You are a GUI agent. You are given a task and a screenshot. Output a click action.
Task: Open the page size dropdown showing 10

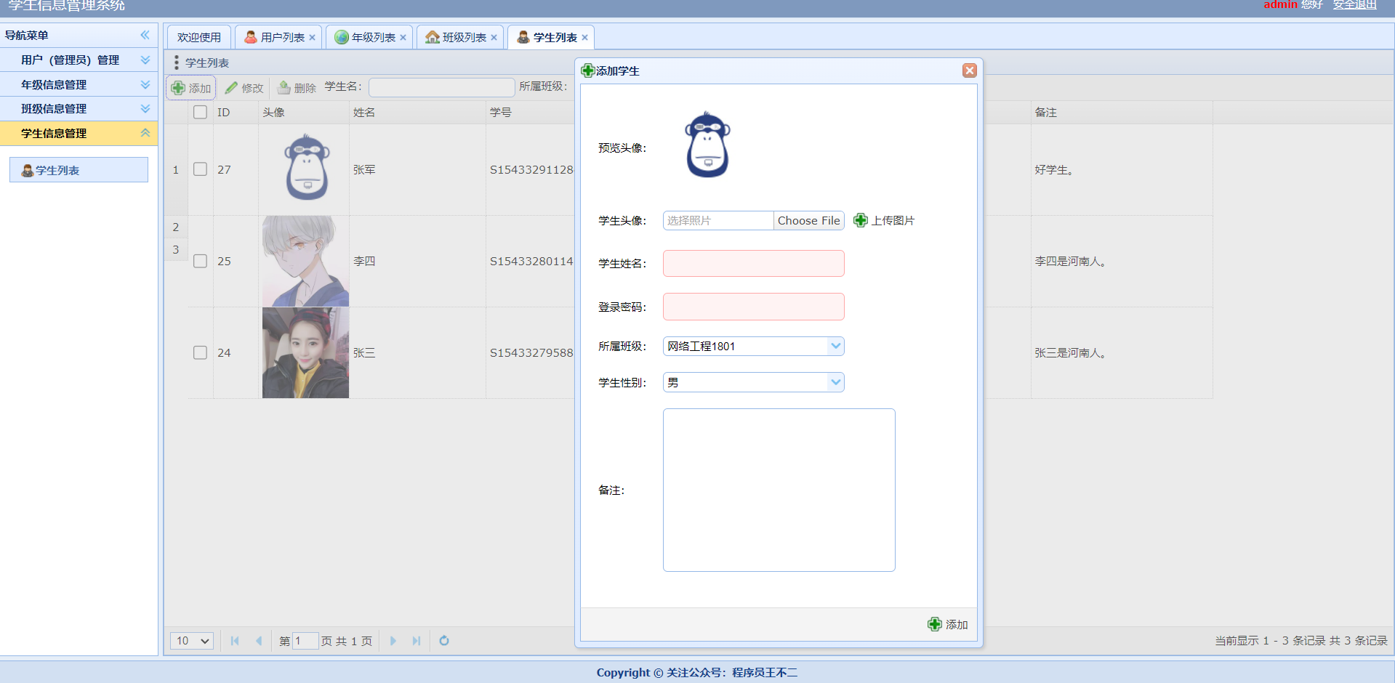[x=191, y=641]
